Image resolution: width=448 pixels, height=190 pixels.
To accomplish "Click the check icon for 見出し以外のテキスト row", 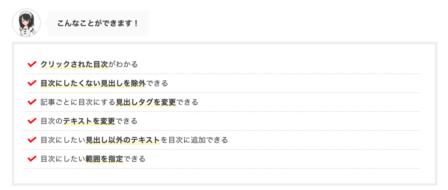I will point(31,140).
